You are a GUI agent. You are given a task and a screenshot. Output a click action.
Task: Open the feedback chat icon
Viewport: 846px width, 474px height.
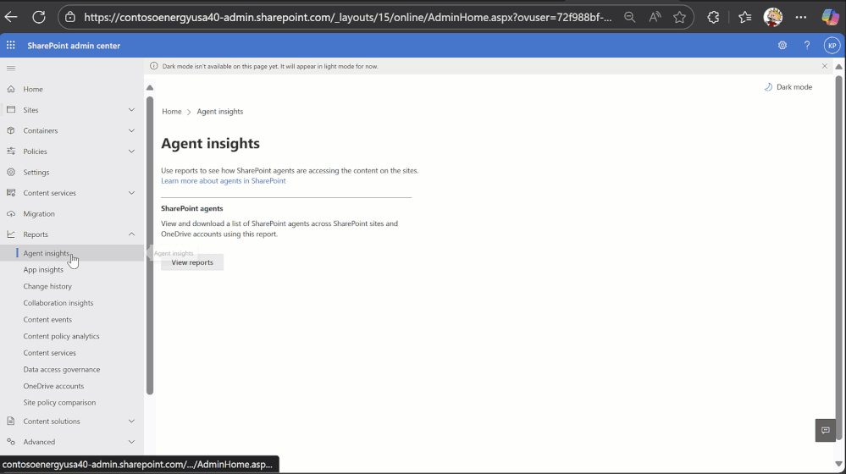pyautogui.click(x=826, y=430)
